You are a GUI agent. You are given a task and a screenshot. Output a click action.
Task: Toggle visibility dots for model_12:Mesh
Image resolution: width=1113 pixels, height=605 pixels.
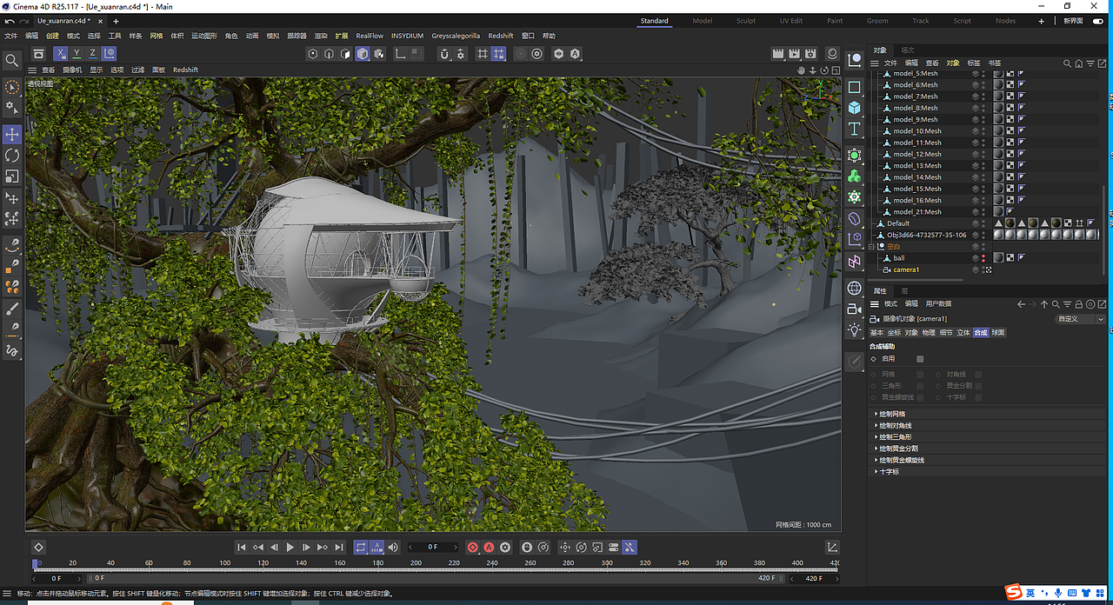[983, 154]
